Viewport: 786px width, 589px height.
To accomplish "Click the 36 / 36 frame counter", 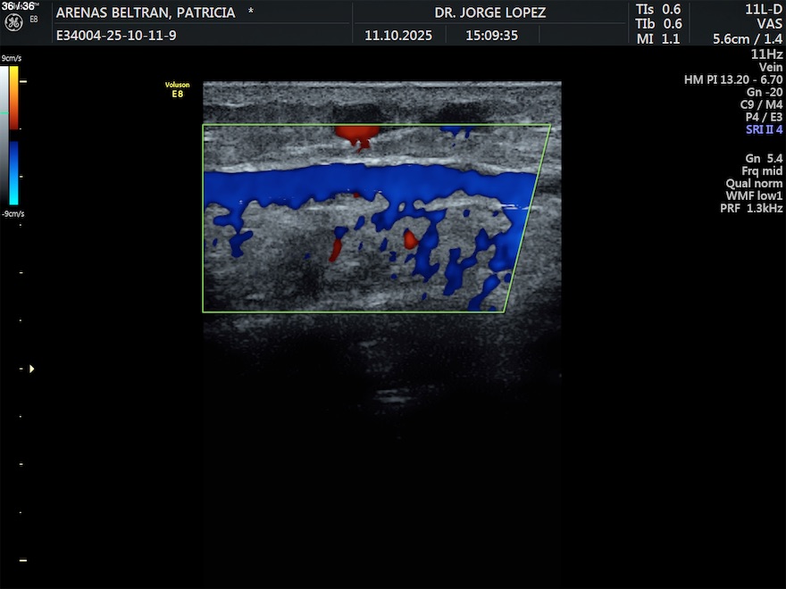I will (x=18, y=6).
